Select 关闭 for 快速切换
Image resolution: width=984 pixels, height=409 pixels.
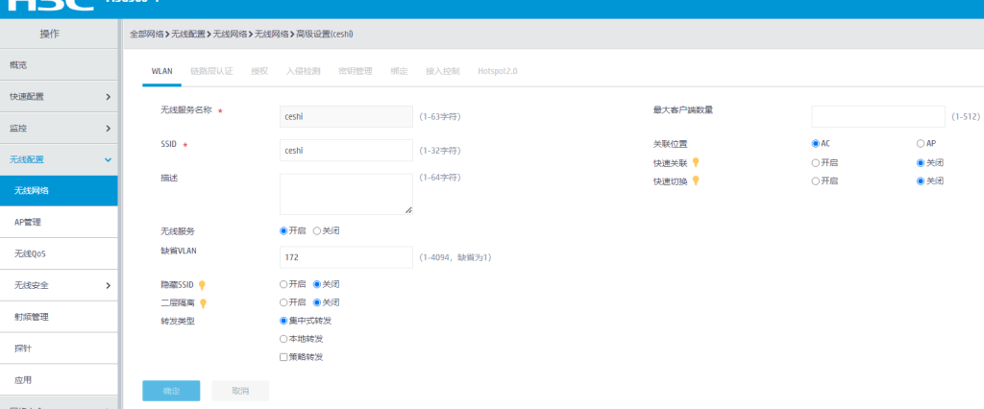pos(921,181)
